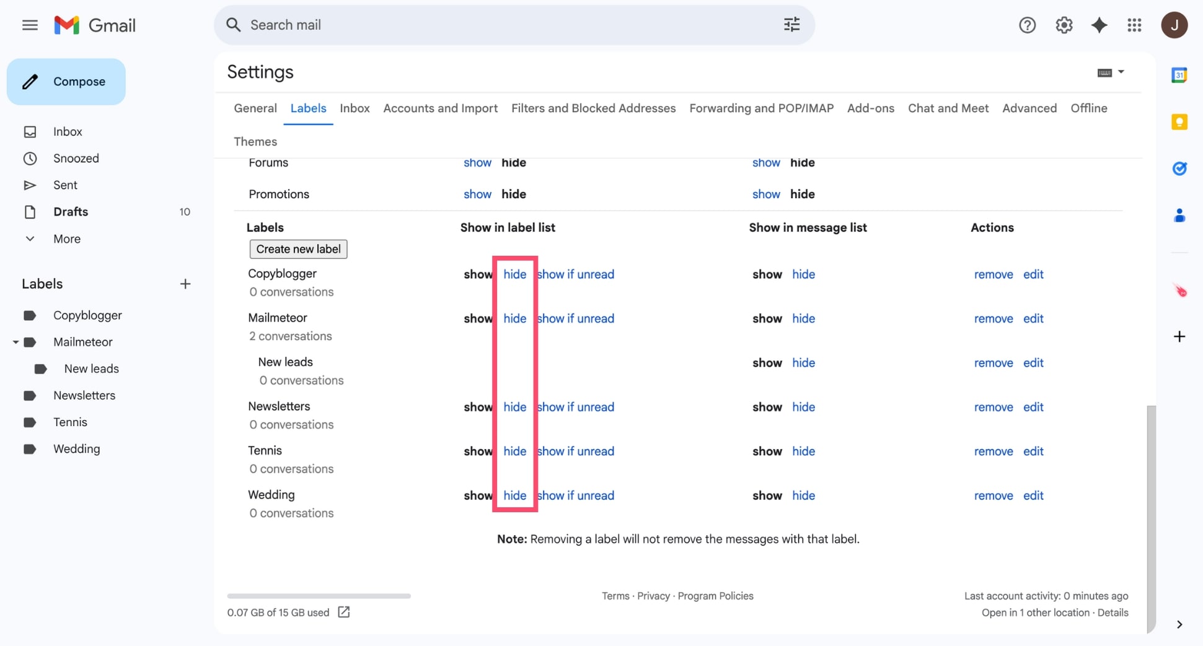Open the Settings gear icon

(1064, 25)
